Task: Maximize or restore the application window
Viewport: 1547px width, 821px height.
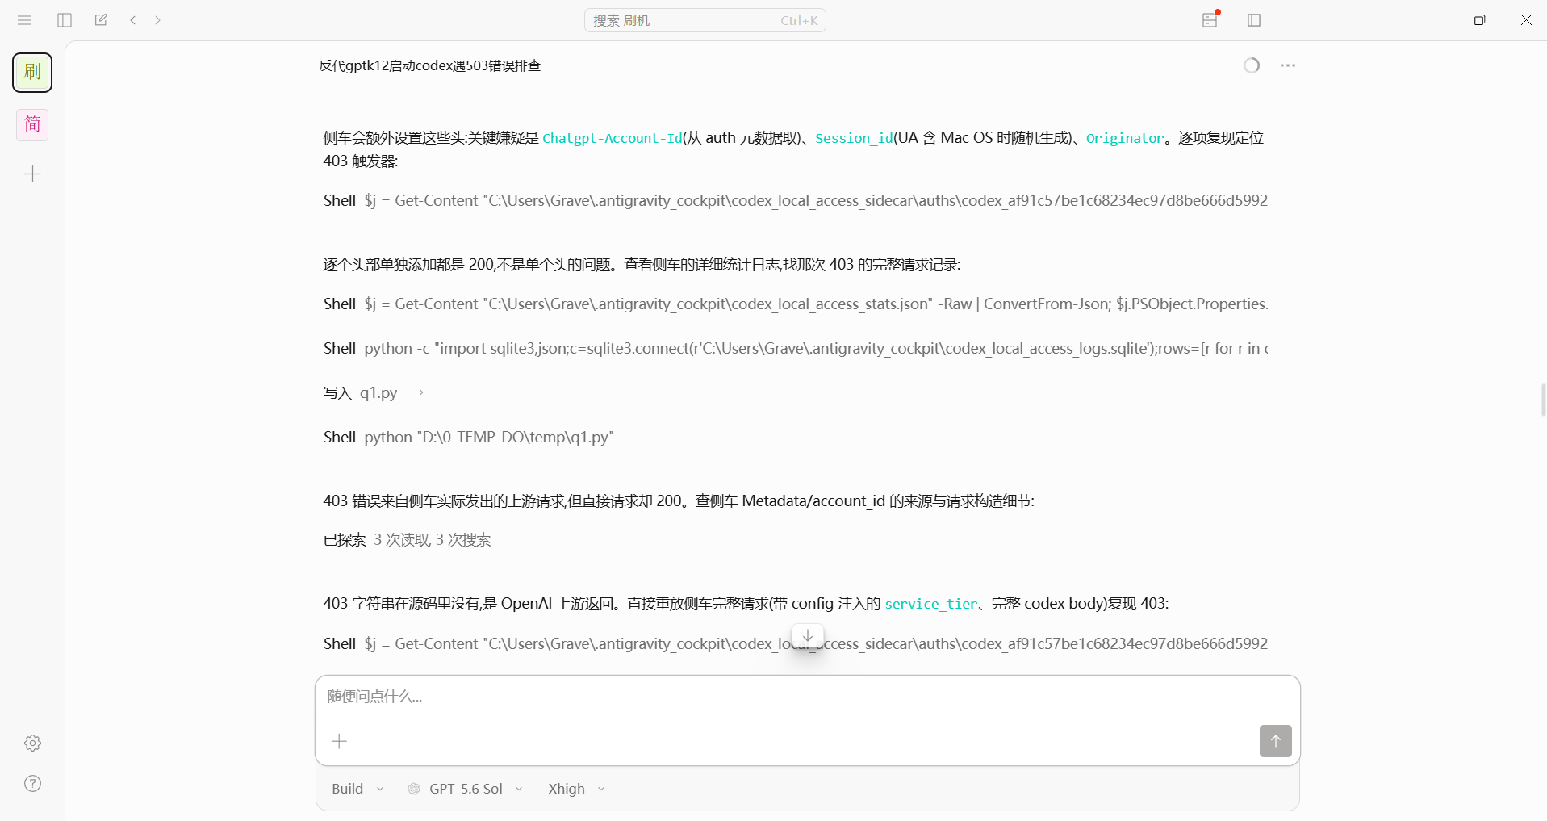Action: pyautogui.click(x=1479, y=20)
